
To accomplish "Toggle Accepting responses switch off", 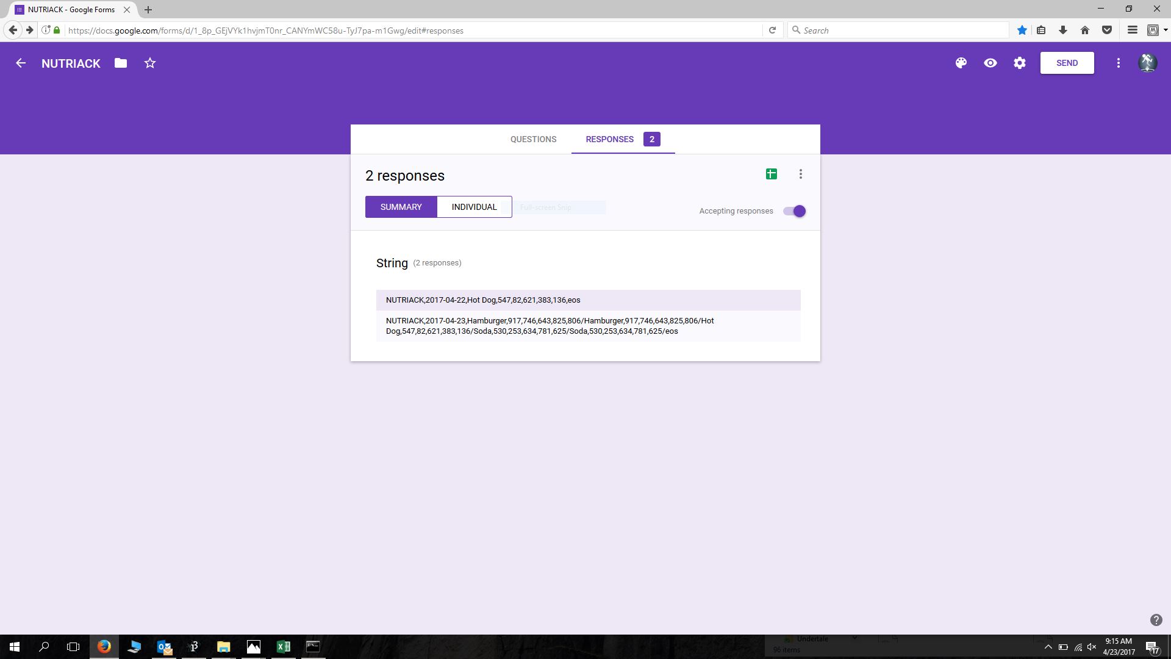I will pyautogui.click(x=795, y=211).
